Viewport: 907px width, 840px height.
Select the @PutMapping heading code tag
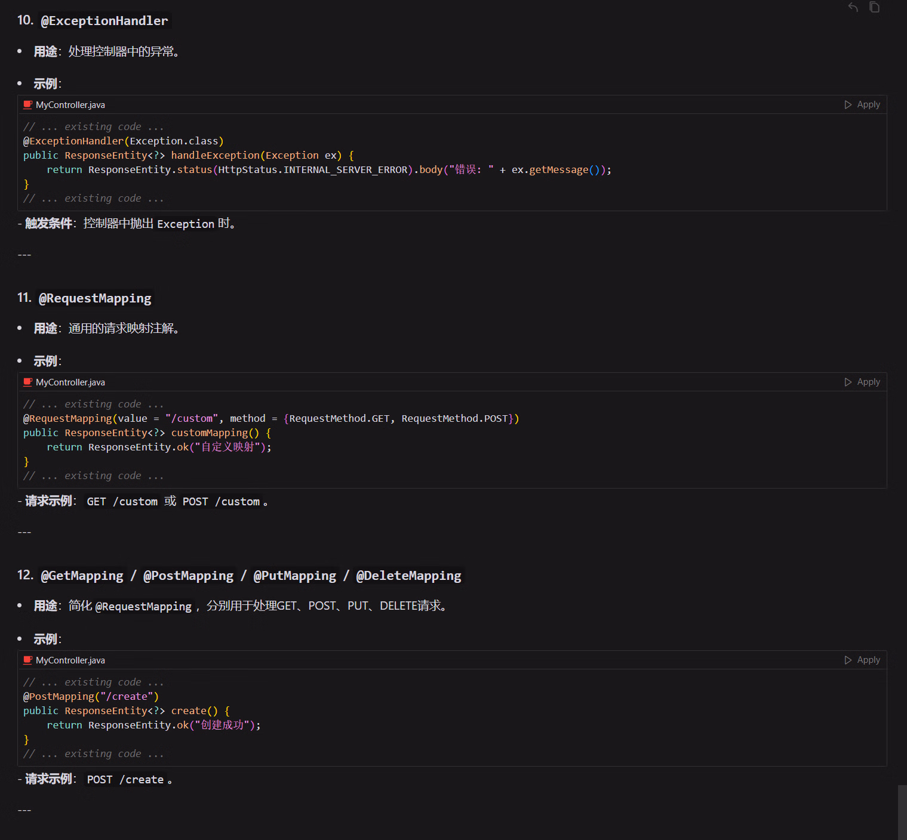(294, 576)
